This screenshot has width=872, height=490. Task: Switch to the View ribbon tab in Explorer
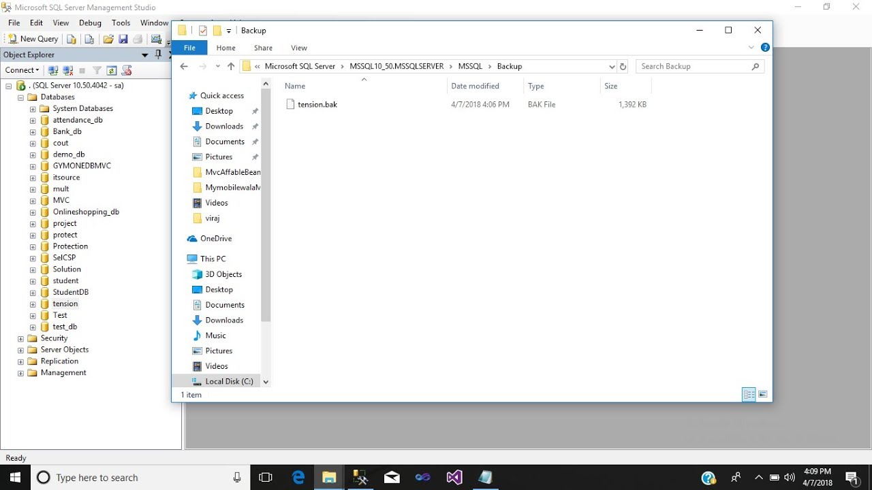299,48
